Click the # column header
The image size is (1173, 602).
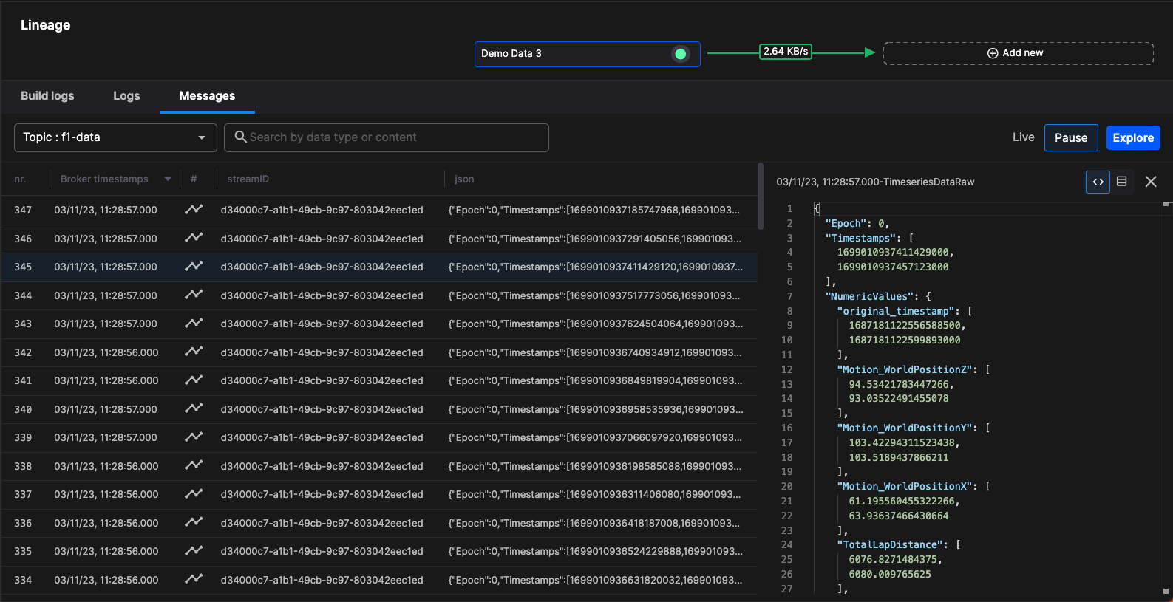pos(194,179)
